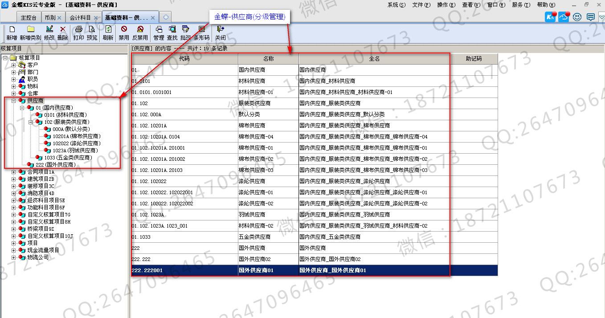Image resolution: width=605 pixels, height=318 pixels.
Task: Collapse the 供应商 tree node
Action: tap(13, 101)
